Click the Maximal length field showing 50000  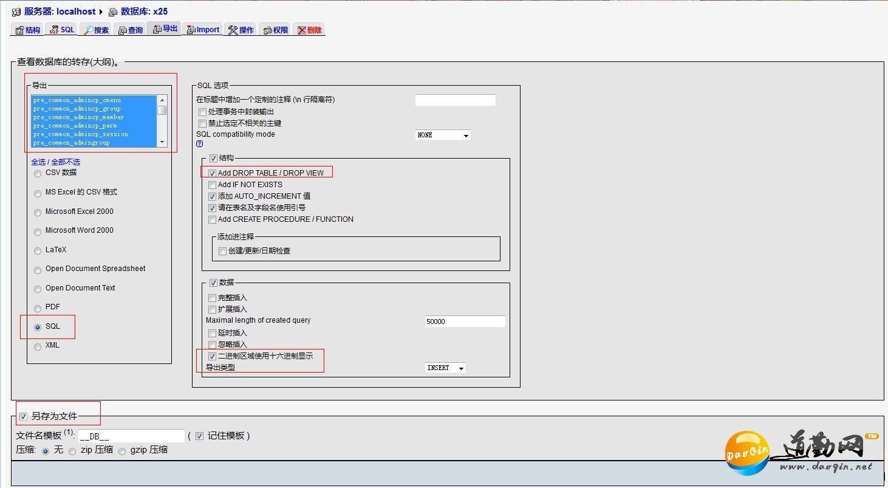[465, 321]
